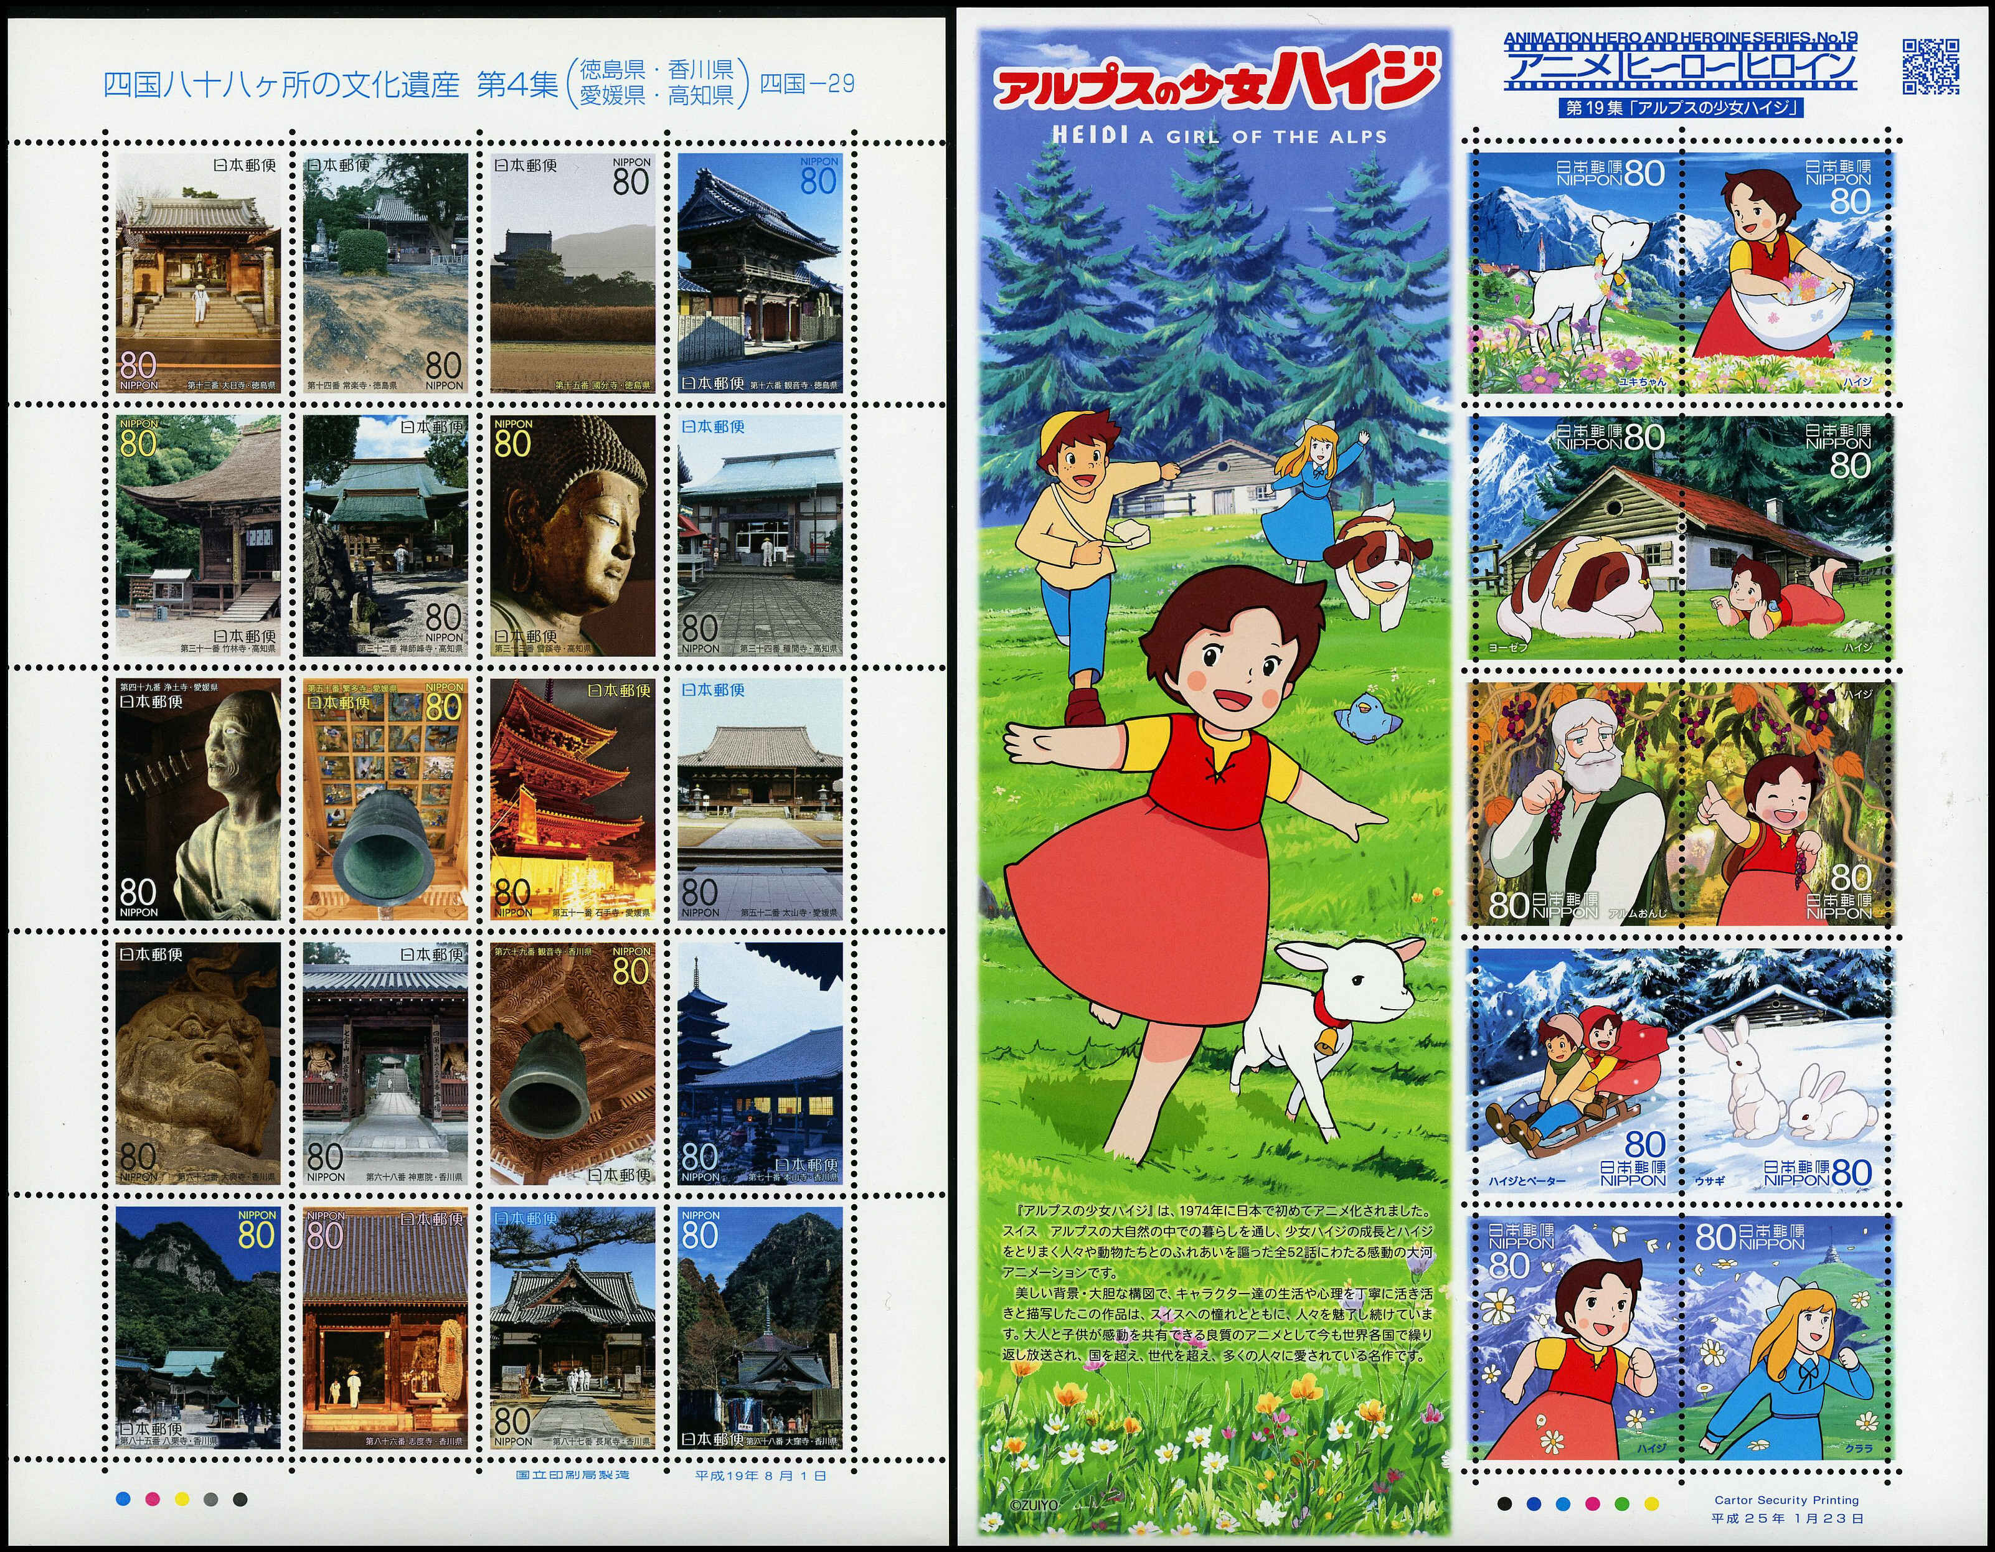The width and height of the screenshot is (1995, 1552).
Task: Click the date 平成25年1月23日
Action: click(1787, 1518)
